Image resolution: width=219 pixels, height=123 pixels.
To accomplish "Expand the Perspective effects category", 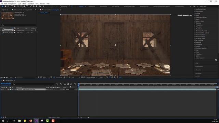I will pos(199,25).
